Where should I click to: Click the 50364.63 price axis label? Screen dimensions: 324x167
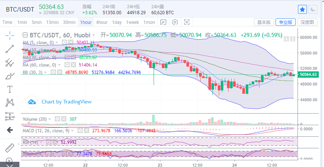308,74
